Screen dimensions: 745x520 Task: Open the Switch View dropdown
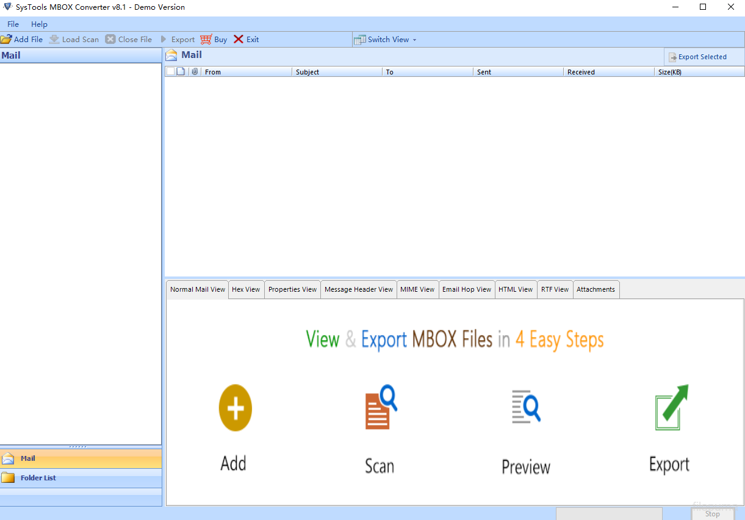pos(386,40)
